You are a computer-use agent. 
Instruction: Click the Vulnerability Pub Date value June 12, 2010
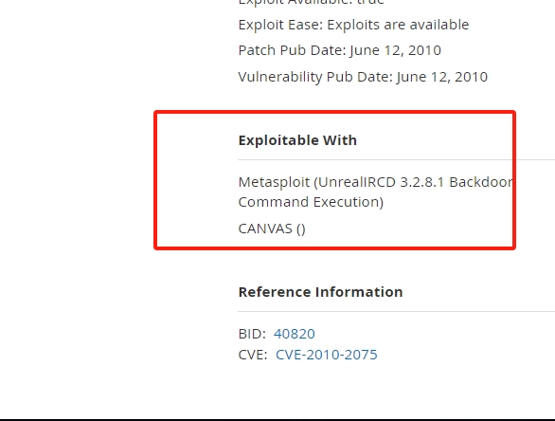pos(442,77)
